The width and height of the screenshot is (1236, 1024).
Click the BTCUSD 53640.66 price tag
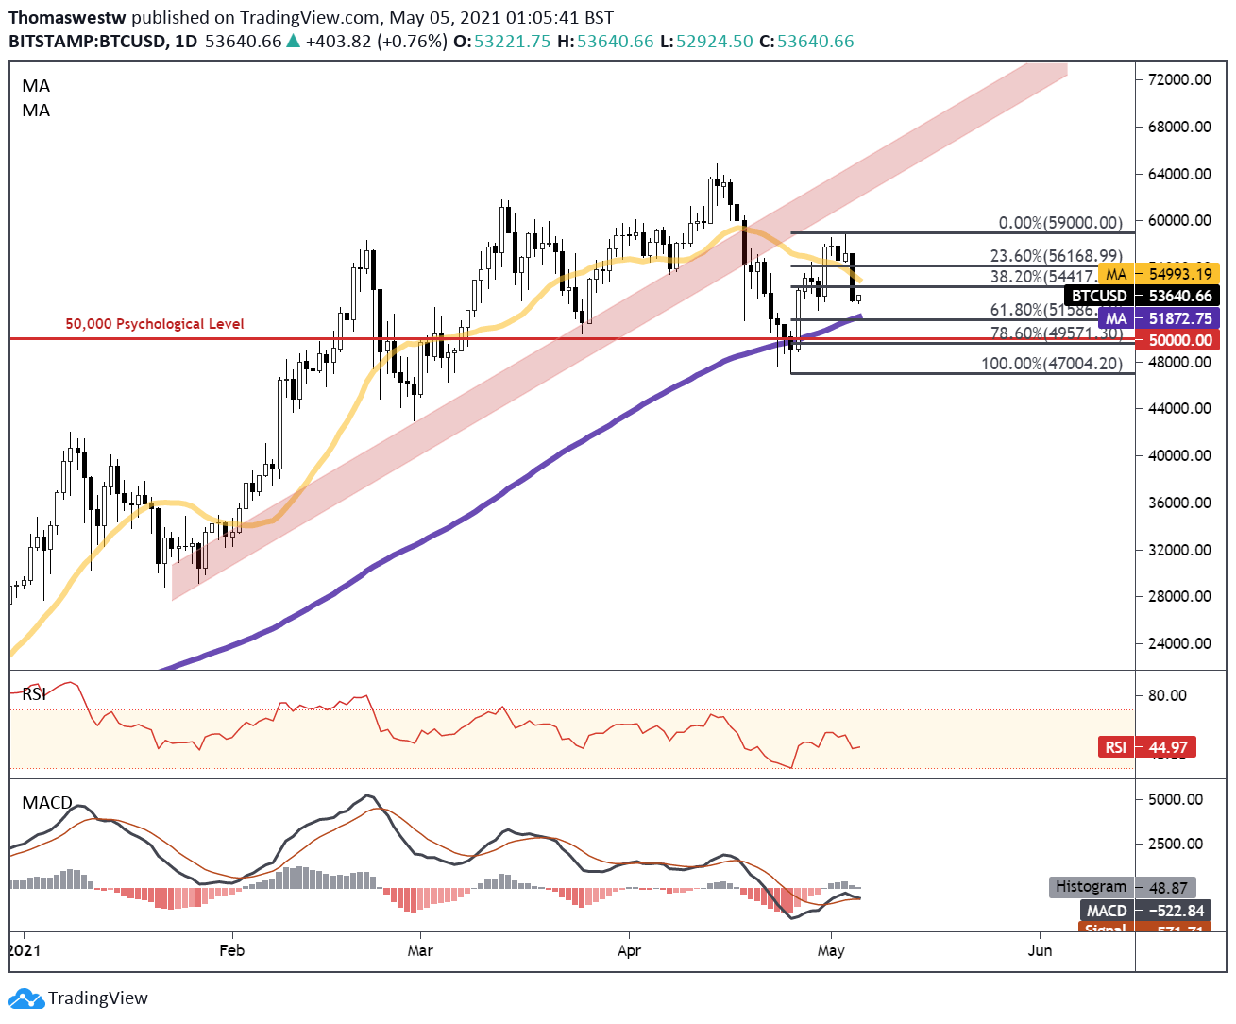1142,297
